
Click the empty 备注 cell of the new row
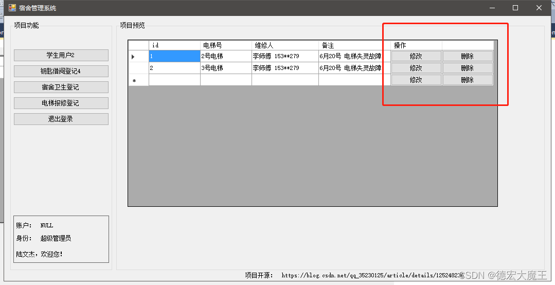(355, 80)
